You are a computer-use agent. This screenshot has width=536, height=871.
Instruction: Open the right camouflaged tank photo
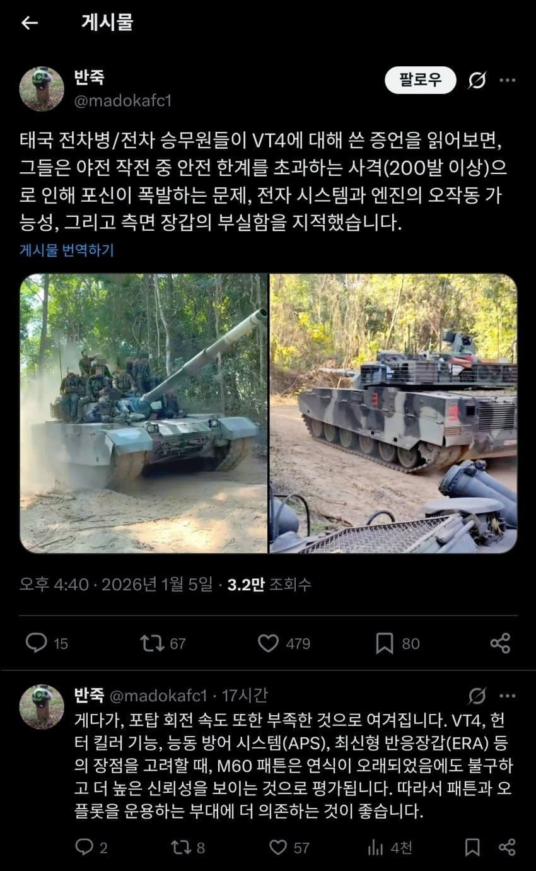393,414
